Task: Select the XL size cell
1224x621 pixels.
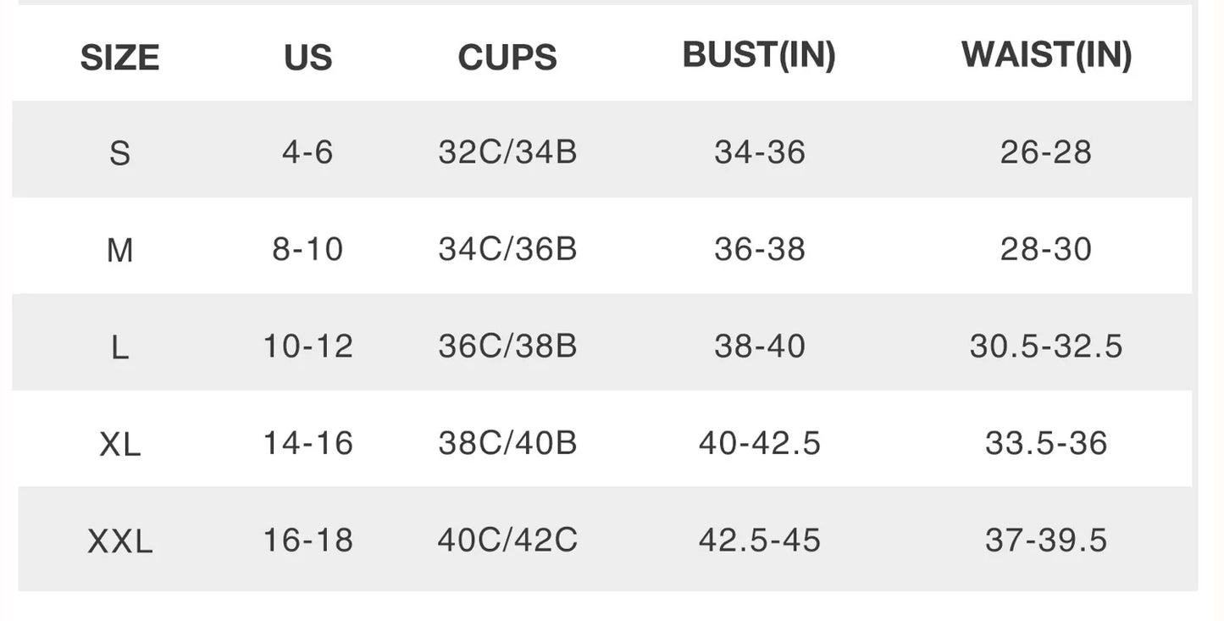Action: click(x=119, y=443)
